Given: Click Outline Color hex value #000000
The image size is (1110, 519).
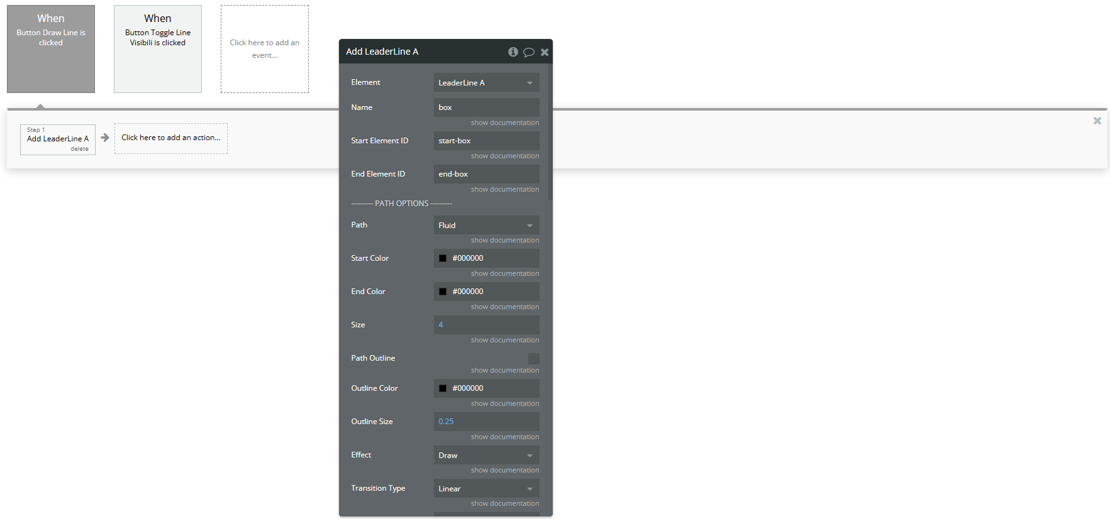Looking at the screenshot, I should point(468,388).
